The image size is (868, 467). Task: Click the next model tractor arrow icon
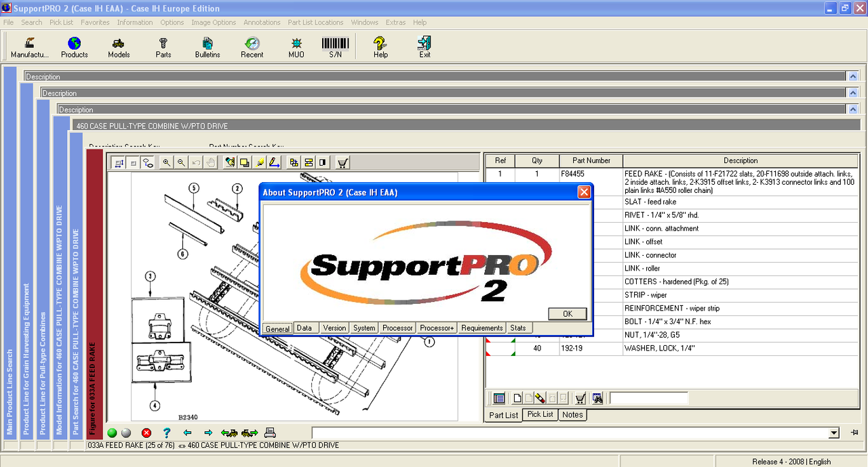tap(250, 432)
